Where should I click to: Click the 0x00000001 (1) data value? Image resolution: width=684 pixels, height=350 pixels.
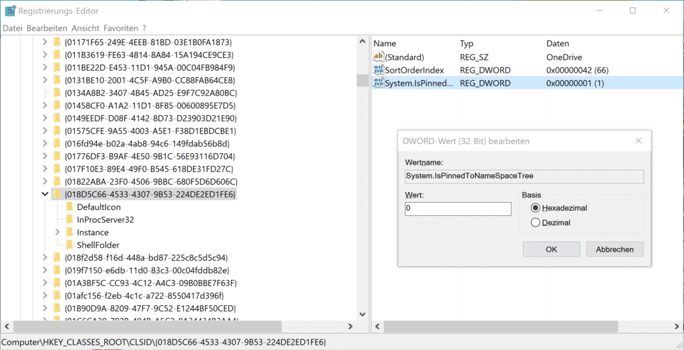[575, 83]
